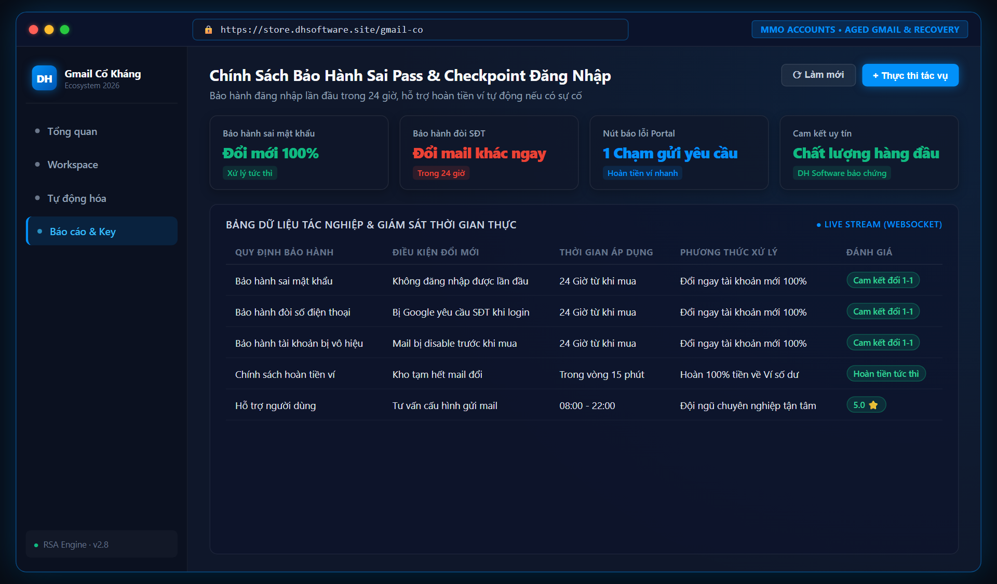The width and height of the screenshot is (997, 584).
Task: Click DH Software bảo chứng tag
Action: [842, 173]
